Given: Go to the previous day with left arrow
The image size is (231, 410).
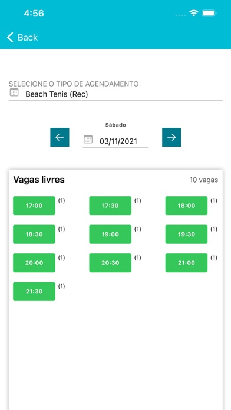Looking at the screenshot, I should (60, 137).
